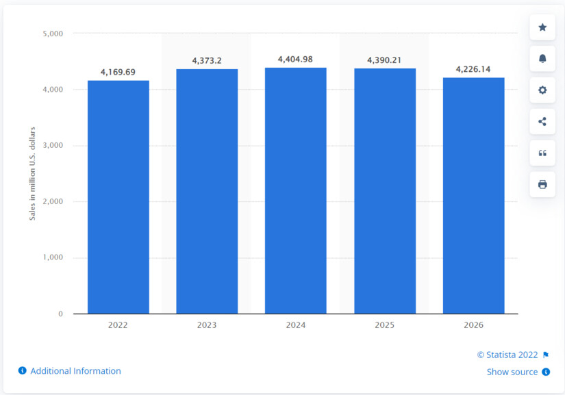The height and width of the screenshot is (395, 565).
Task: Select the 2023 bar in chart
Action: [207, 192]
